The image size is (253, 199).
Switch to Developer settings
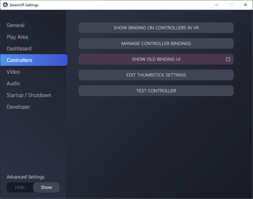click(18, 107)
